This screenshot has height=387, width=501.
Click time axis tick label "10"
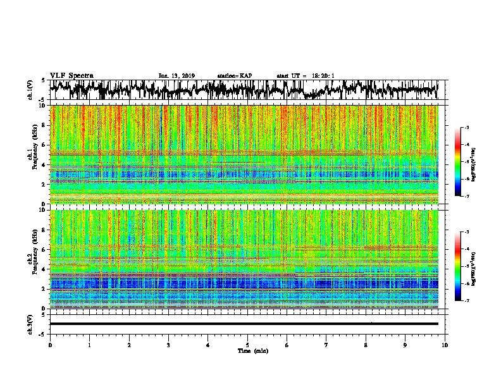tap(445, 345)
